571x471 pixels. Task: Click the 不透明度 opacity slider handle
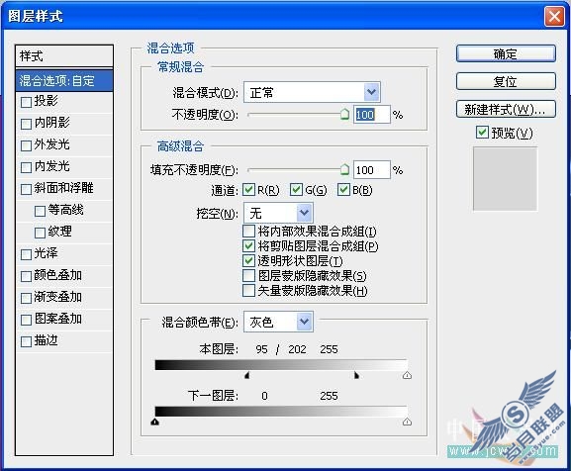click(x=344, y=114)
